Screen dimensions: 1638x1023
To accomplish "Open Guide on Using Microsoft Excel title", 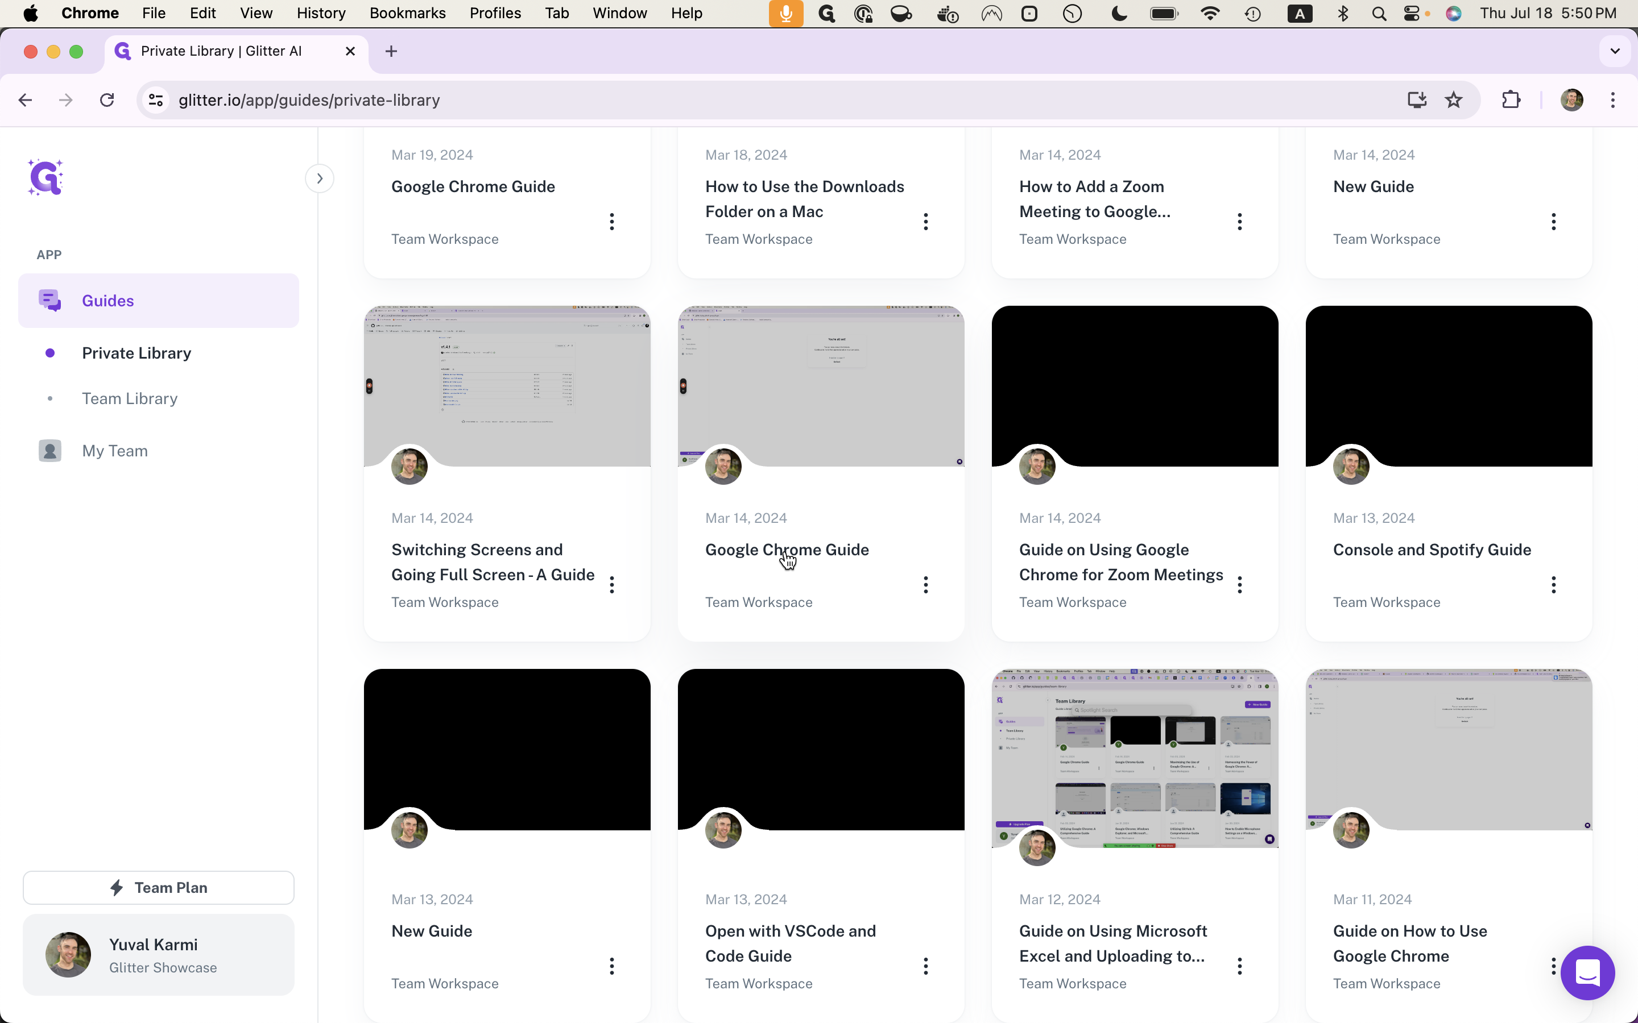I will [x=1112, y=944].
